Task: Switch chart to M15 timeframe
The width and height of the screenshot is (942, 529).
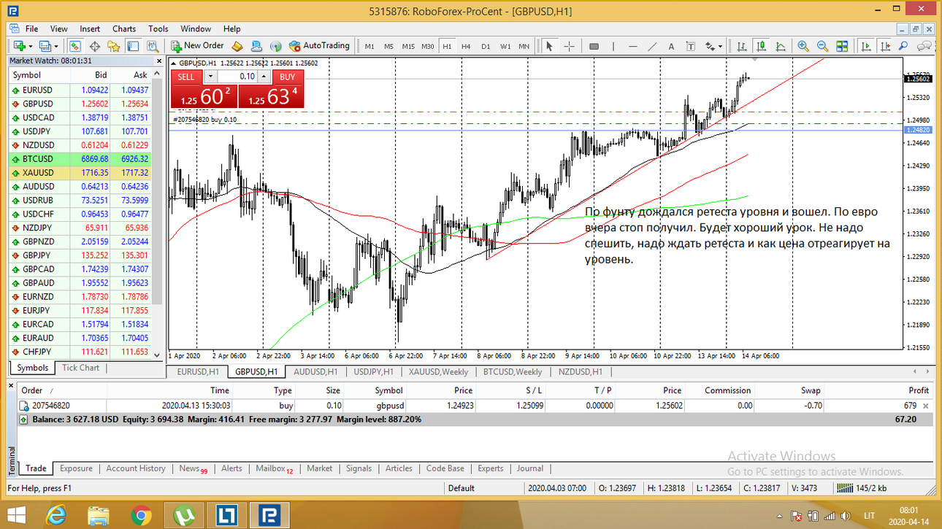Action: click(x=408, y=46)
